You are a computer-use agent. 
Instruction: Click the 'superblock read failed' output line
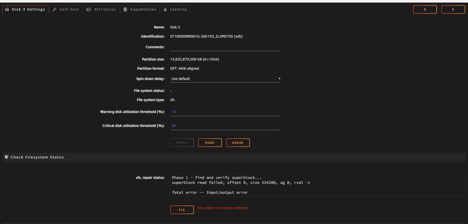[241, 182]
